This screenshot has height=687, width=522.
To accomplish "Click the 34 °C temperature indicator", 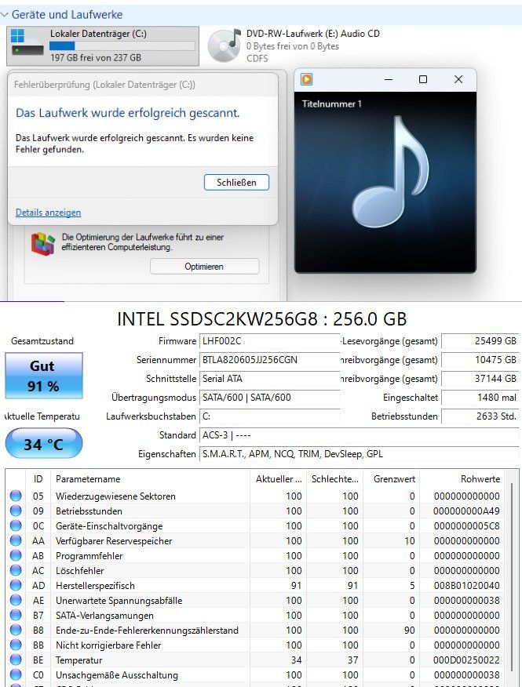I will (x=43, y=444).
